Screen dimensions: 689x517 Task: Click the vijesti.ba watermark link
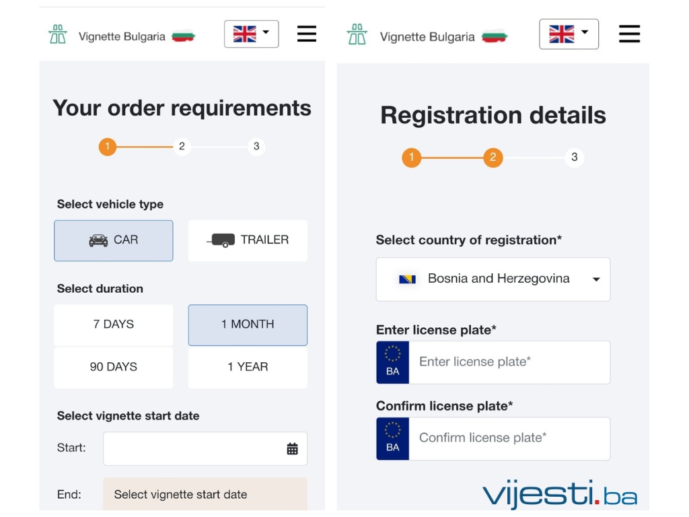(x=559, y=493)
